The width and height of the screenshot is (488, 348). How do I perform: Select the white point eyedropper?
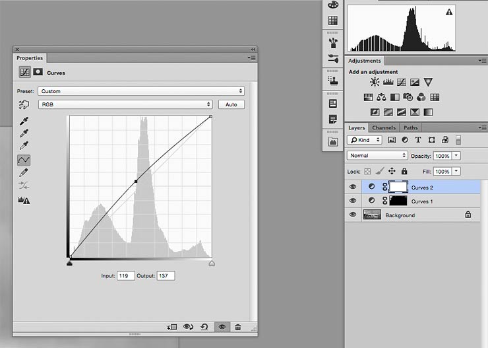(x=24, y=145)
